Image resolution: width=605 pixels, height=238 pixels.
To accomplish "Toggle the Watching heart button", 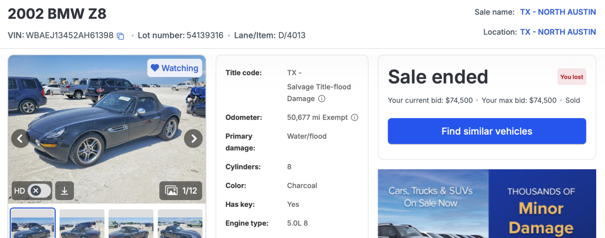I will [174, 68].
